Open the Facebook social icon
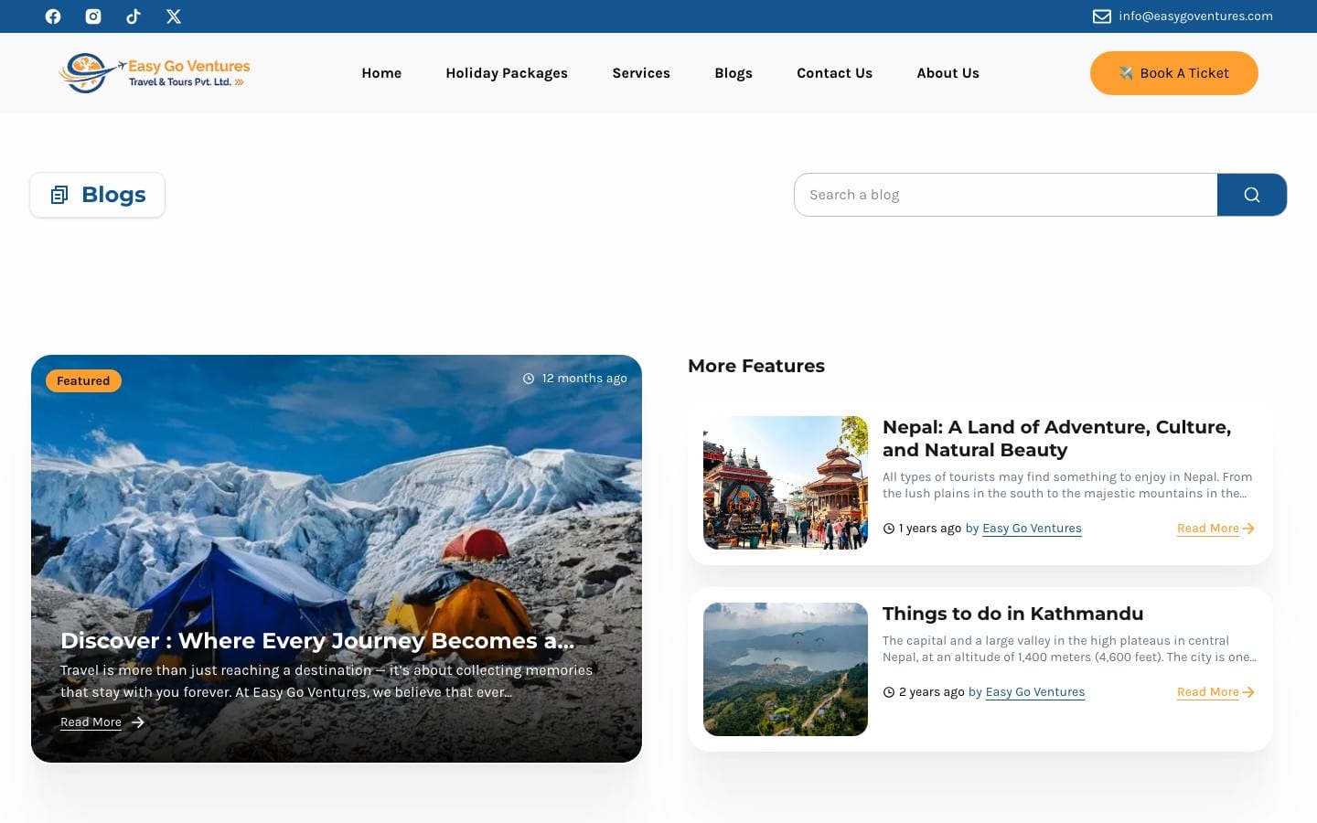1317x823 pixels. (53, 16)
